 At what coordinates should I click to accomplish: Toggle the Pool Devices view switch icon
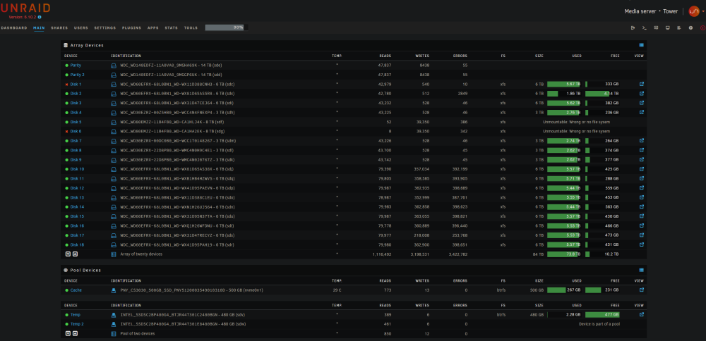[x=642, y=270]
